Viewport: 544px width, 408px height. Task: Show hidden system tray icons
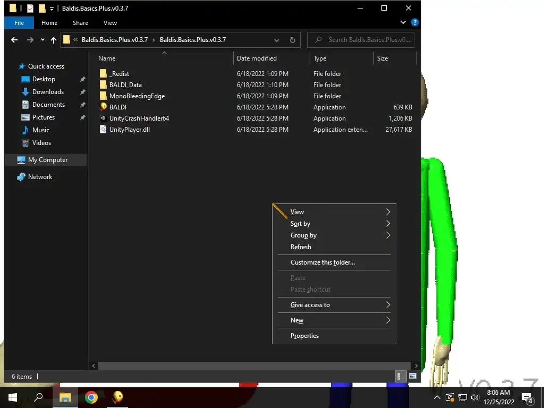click(437, 397)
